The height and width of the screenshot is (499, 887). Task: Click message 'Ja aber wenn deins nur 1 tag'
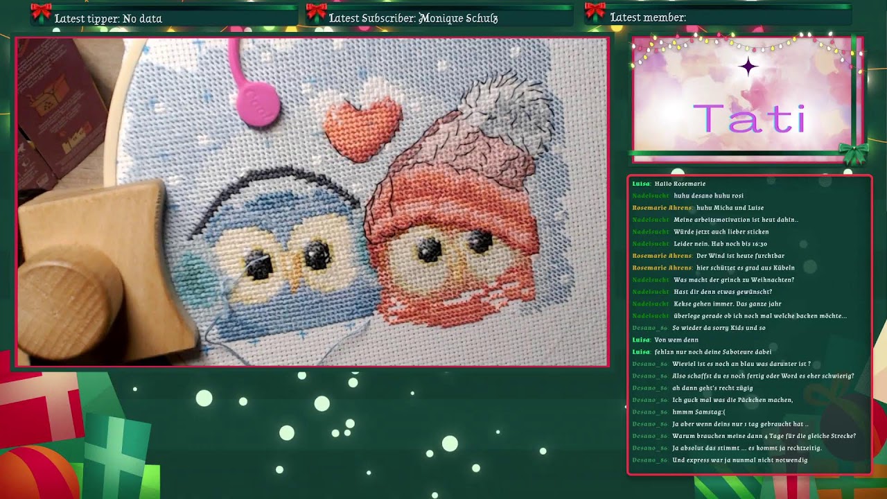click(740, 424)
